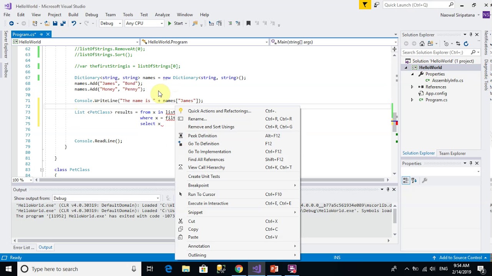Open the Toolbox side tab
This screenshot has height=276, width=492.
tap(6, 70)
